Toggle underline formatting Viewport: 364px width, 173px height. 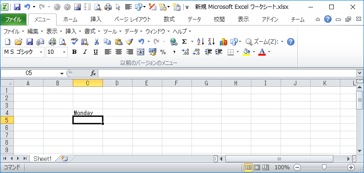click(96, 52)
